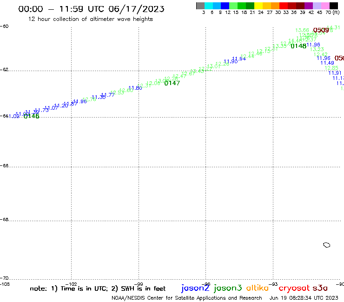Select the black 70 ft legend swatch
The width and height of the screenshot is (344, 302).
click(333, 6)
